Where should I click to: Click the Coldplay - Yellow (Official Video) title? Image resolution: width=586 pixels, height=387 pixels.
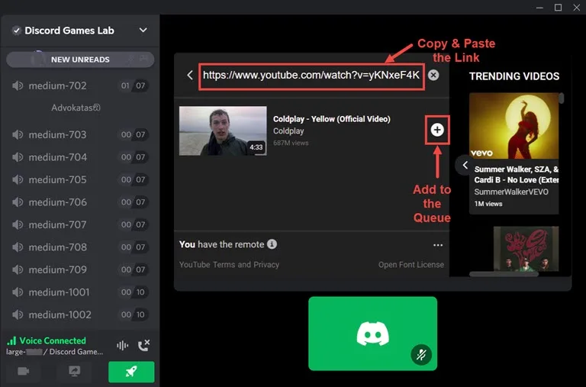click(x=331, y=119)
